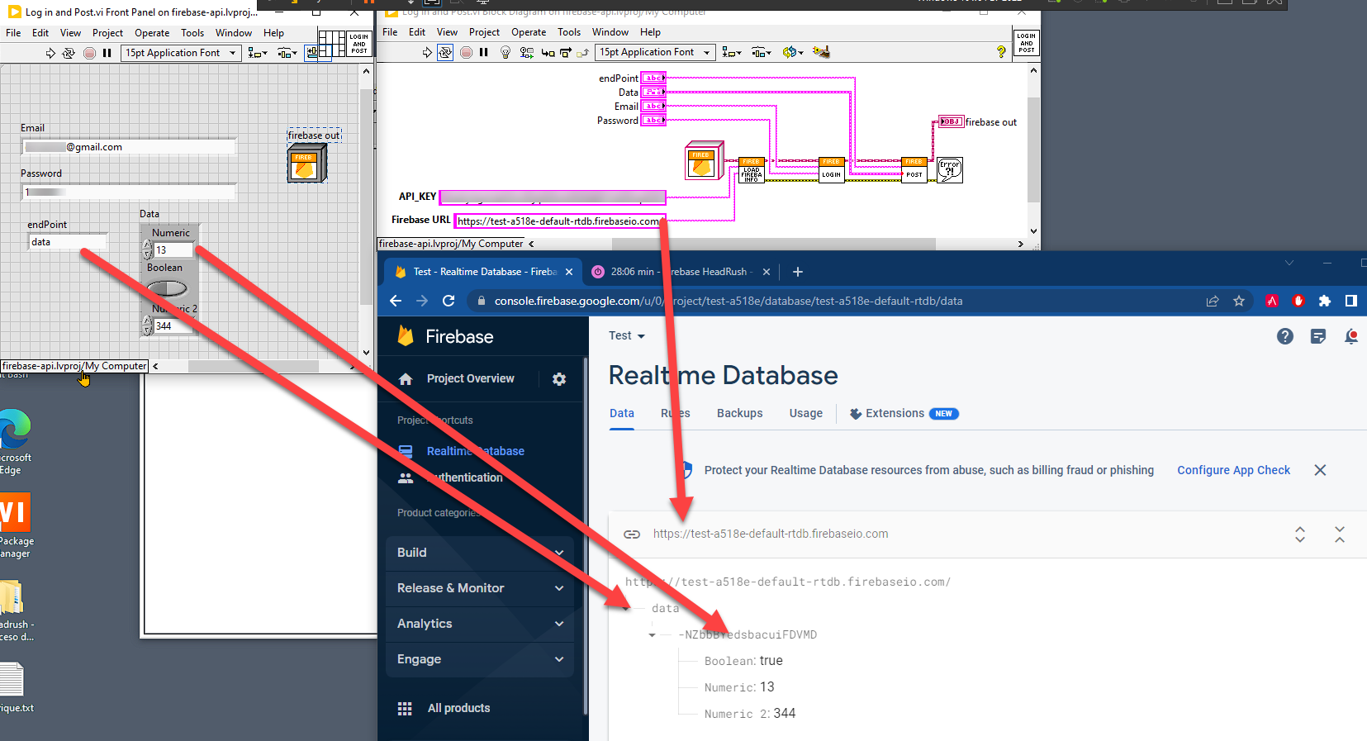
Task: Open Distribute Objects menu in Block Diagram
Action: tap(761, 52)
